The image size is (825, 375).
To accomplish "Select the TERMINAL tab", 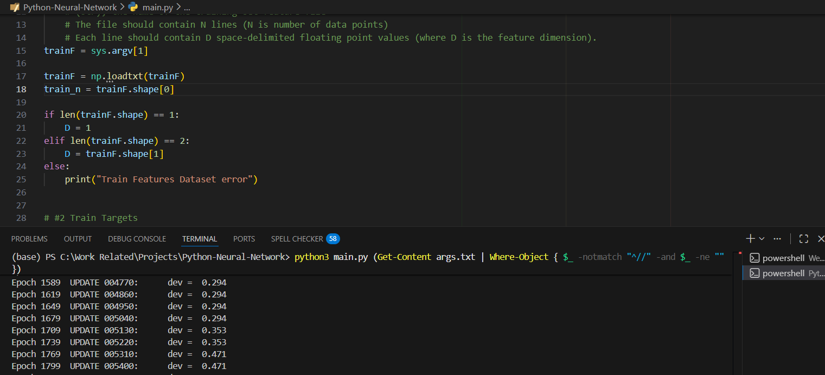I will (x=200, y=239).
